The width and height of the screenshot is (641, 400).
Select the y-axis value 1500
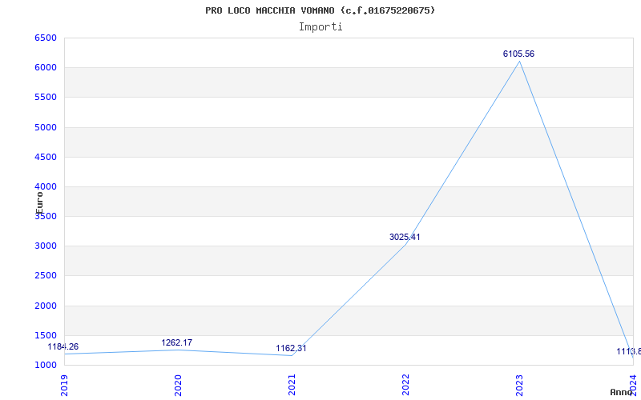(46, 335)
